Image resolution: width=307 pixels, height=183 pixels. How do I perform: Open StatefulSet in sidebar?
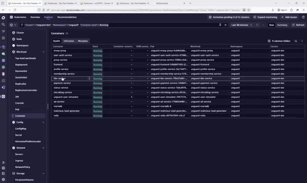click(x=21, y=77)
